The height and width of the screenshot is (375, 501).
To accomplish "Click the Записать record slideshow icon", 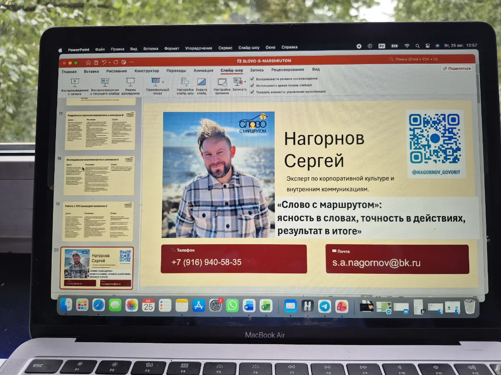I will (x=238, y=82).
